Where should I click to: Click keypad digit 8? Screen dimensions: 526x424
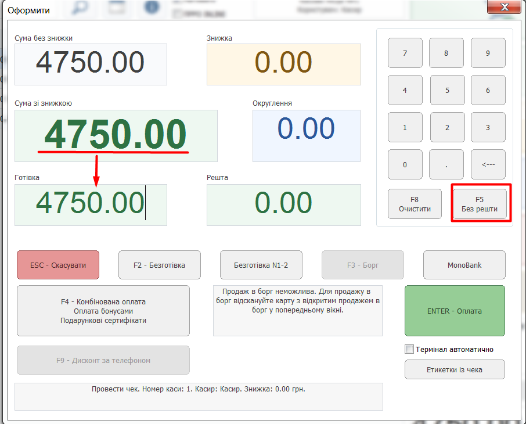click(446, 53)
